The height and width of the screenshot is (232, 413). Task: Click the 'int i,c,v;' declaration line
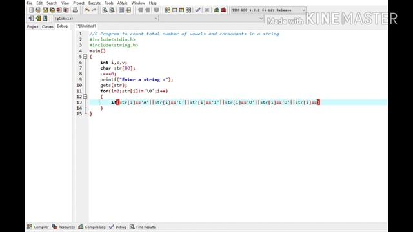point(114,63)
